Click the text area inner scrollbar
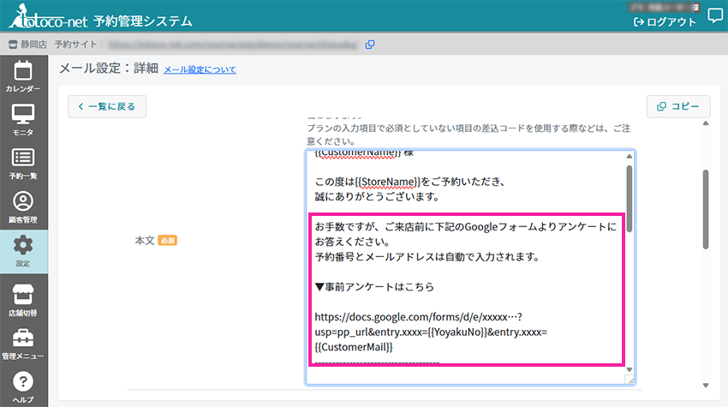This screenshot has height=407, width=728. point(630,197)
